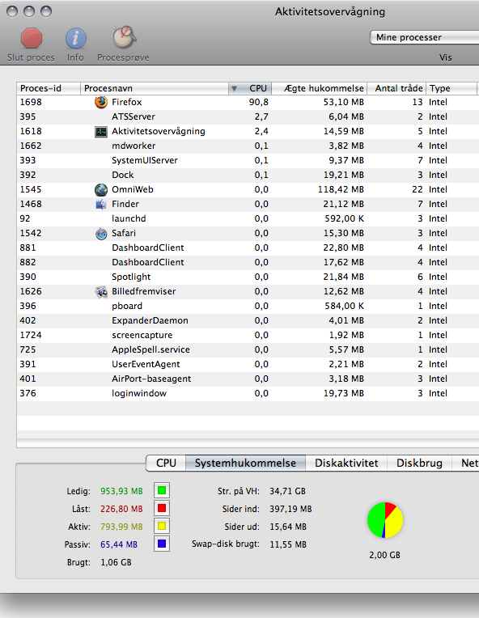This screenshot has height=618, width=479.
Task: Open the Mine processer dropdown
Action: coord(424,37)
